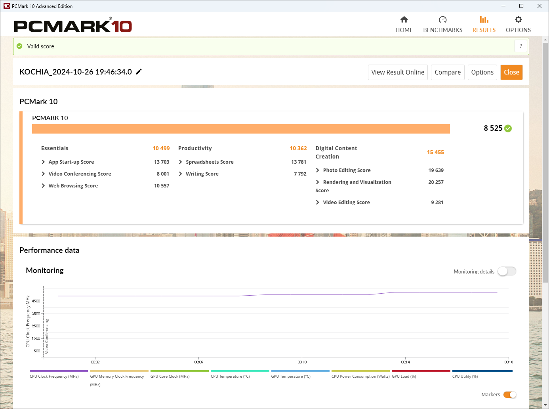
Task: Toggle GPU Memory Clock Frequency legend swatch
Action: coord(119,371)
